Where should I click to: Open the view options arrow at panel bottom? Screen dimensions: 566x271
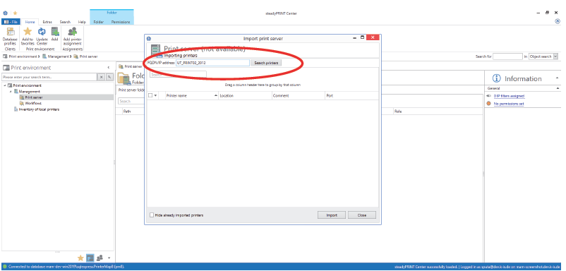tap(109, 258)
